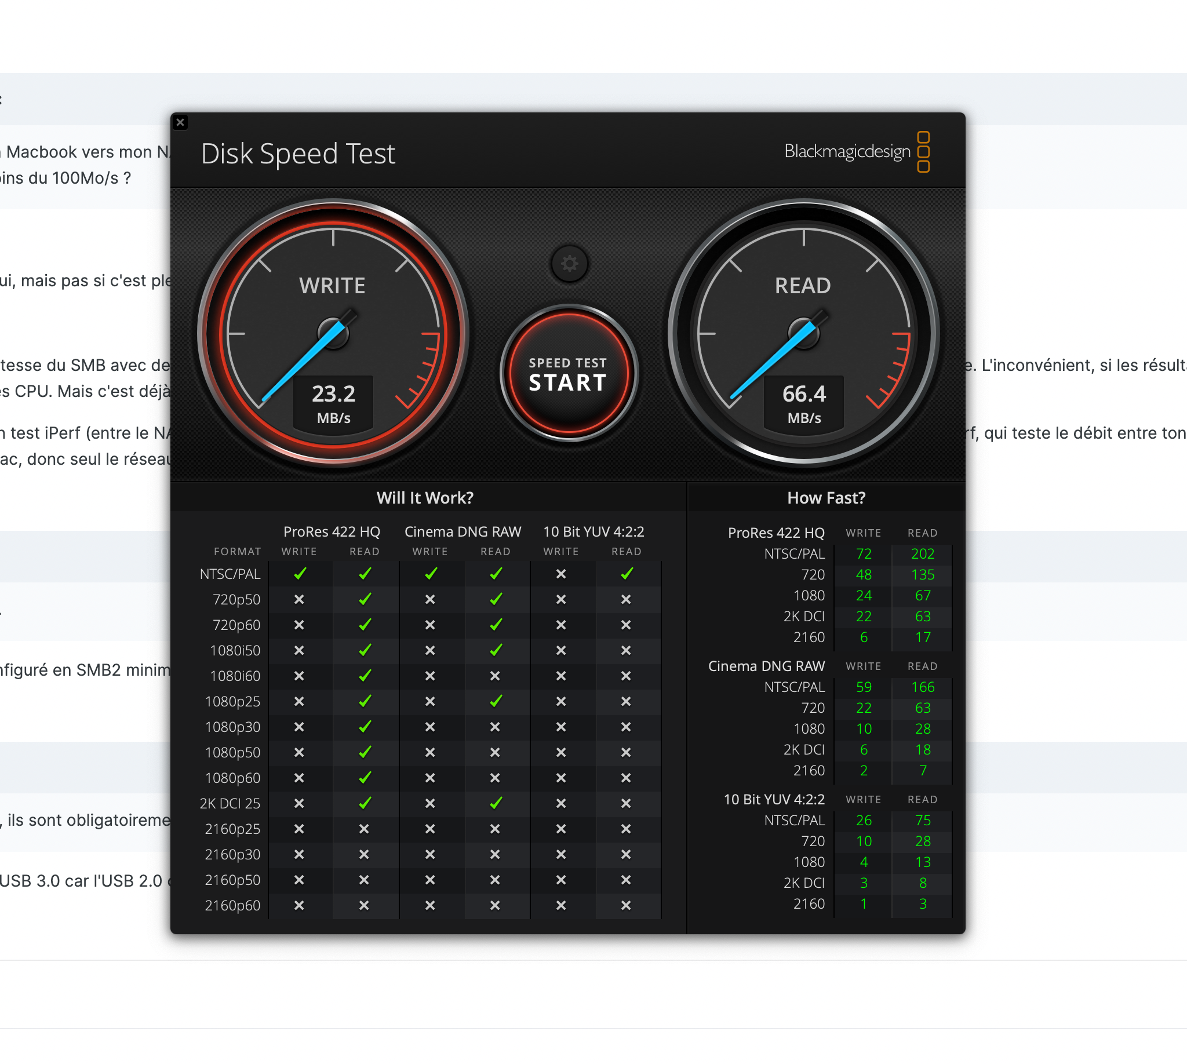Click ProRes 1080 read value 67

(x=923, y=596)
